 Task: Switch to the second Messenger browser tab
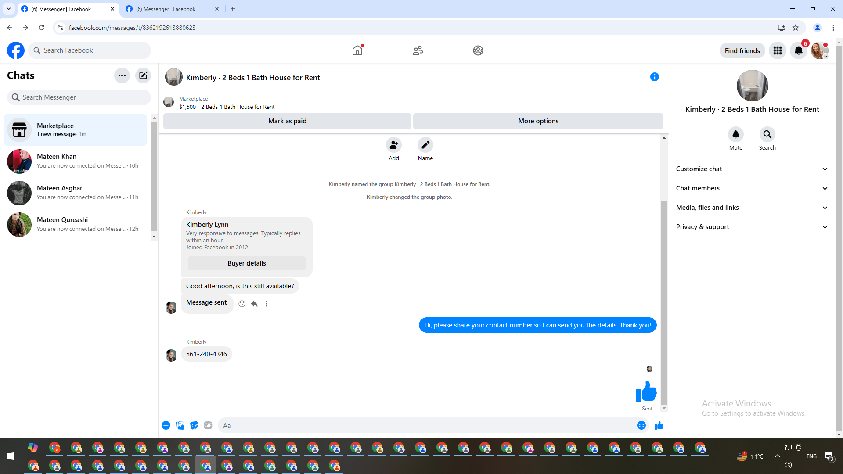[x=171, y=9]
